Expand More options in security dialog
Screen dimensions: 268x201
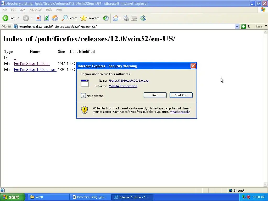coord(83,96)
